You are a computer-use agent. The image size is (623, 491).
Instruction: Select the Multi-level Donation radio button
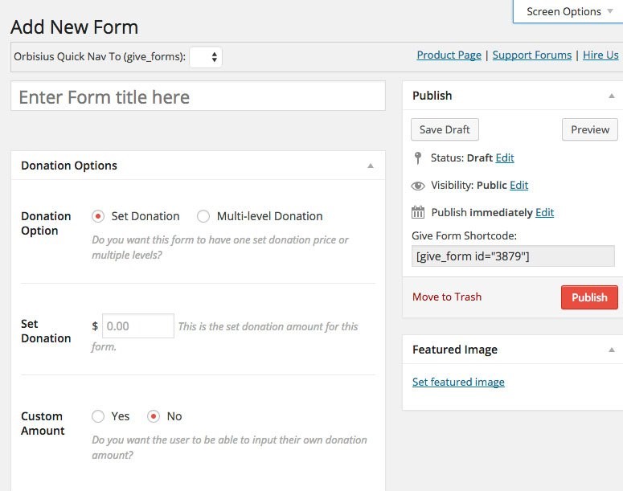click(203, 216)
